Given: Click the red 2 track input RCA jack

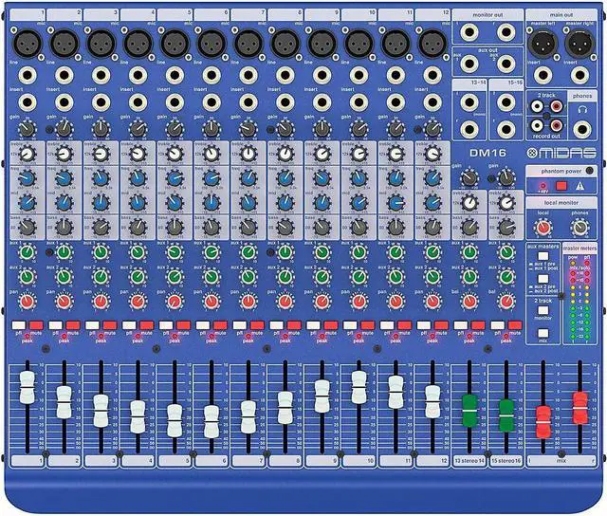Looking at the screenshot, I should tap(557, 106).
